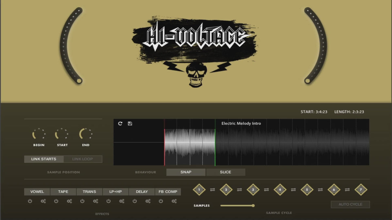This screenshot has width=392, height=220.
Task: Click the reload sample icon in waveform
Action: 120,124
